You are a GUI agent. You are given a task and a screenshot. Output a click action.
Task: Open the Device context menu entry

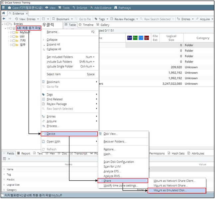(x=69, y=134)
